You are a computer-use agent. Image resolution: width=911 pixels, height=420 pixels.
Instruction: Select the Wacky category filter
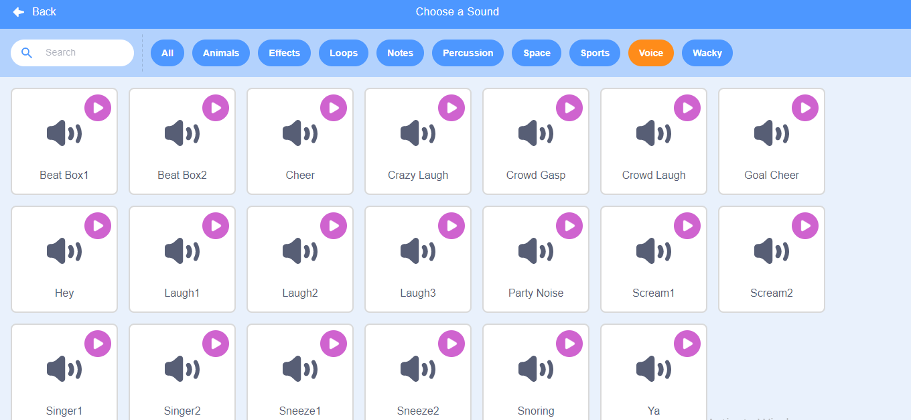pos(707,53)
